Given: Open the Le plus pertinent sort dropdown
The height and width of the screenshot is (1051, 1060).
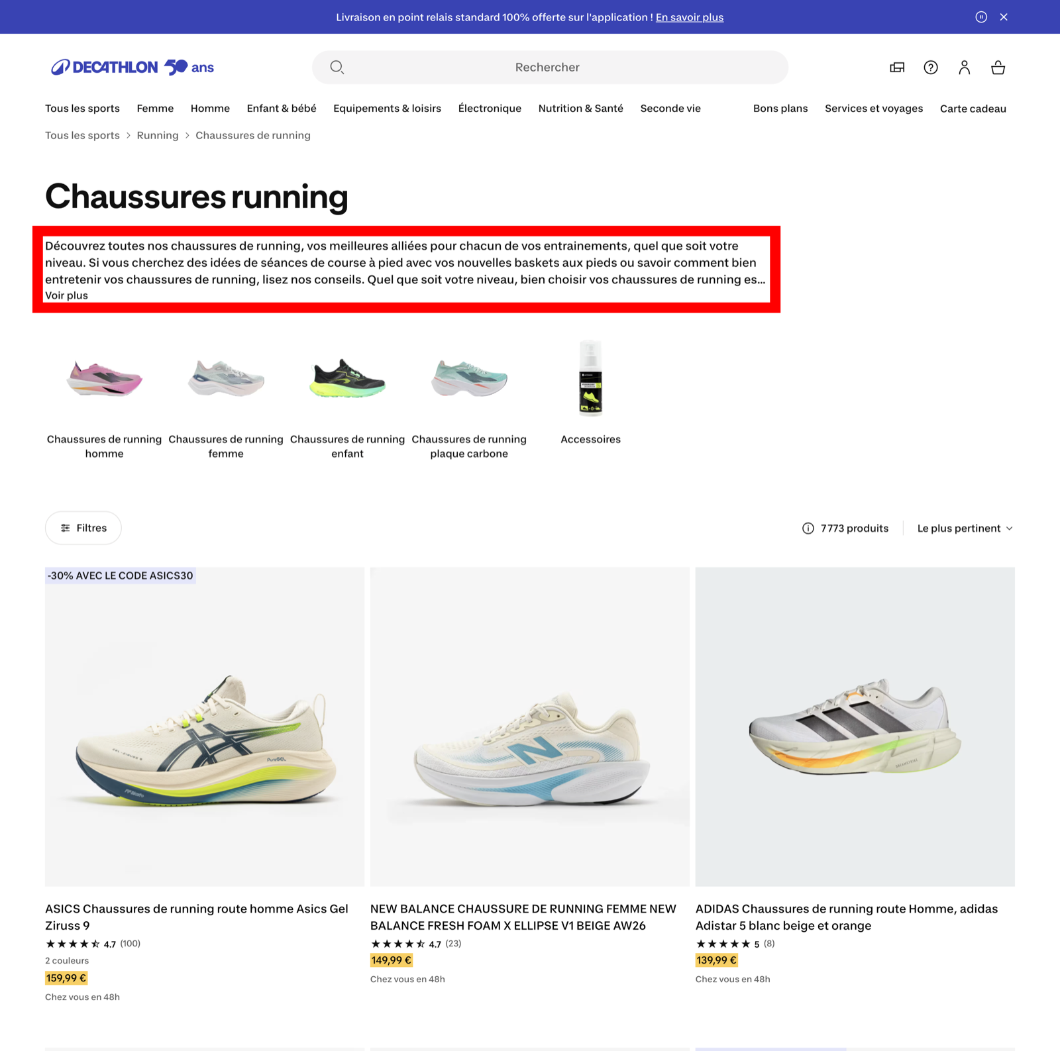Looking at the screenshot, I should [965, 528].
